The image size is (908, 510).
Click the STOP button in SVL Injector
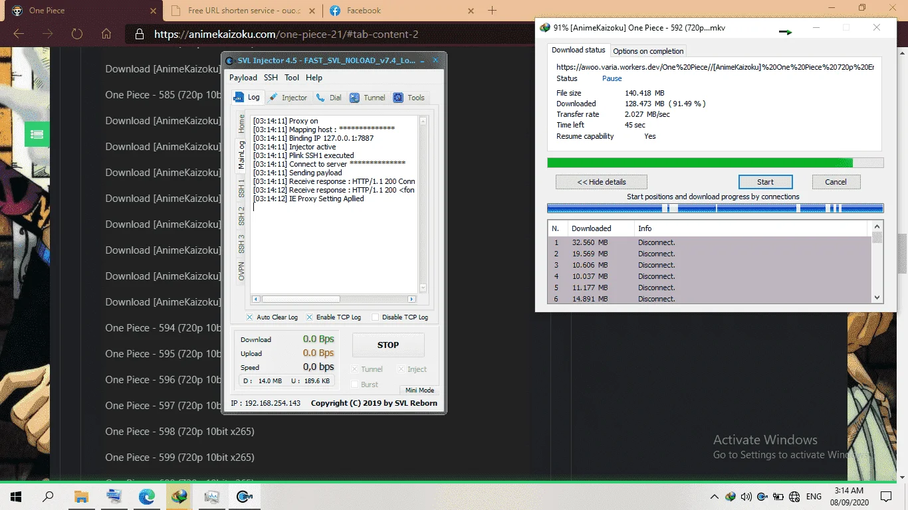click(x=388, y=345)
